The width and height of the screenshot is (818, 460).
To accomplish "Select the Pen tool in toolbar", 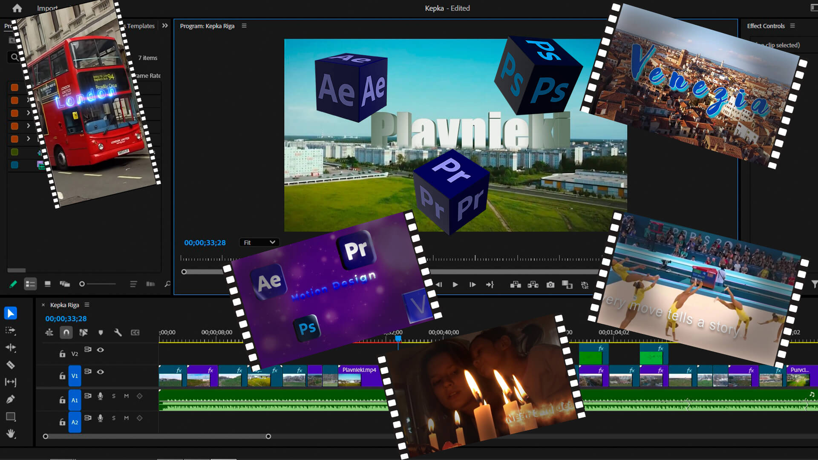I will [11, 399].
